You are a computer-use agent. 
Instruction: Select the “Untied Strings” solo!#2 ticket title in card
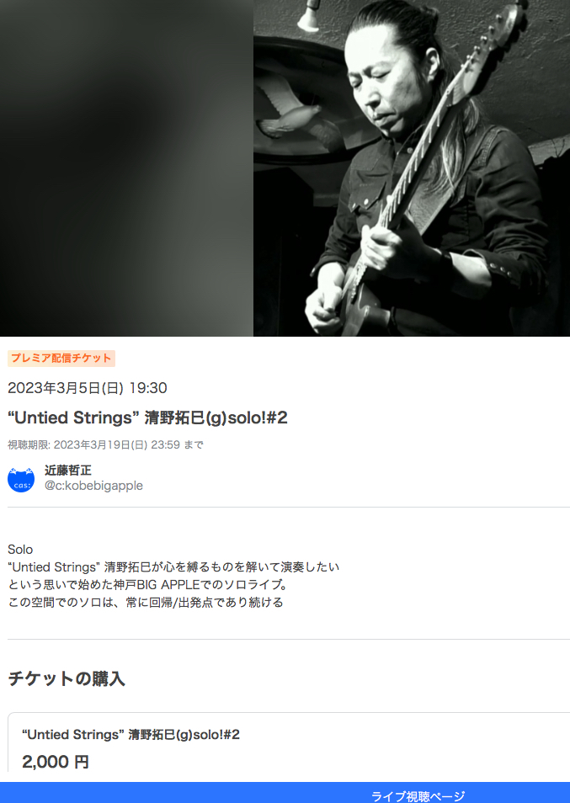click(x=131, y=734)
